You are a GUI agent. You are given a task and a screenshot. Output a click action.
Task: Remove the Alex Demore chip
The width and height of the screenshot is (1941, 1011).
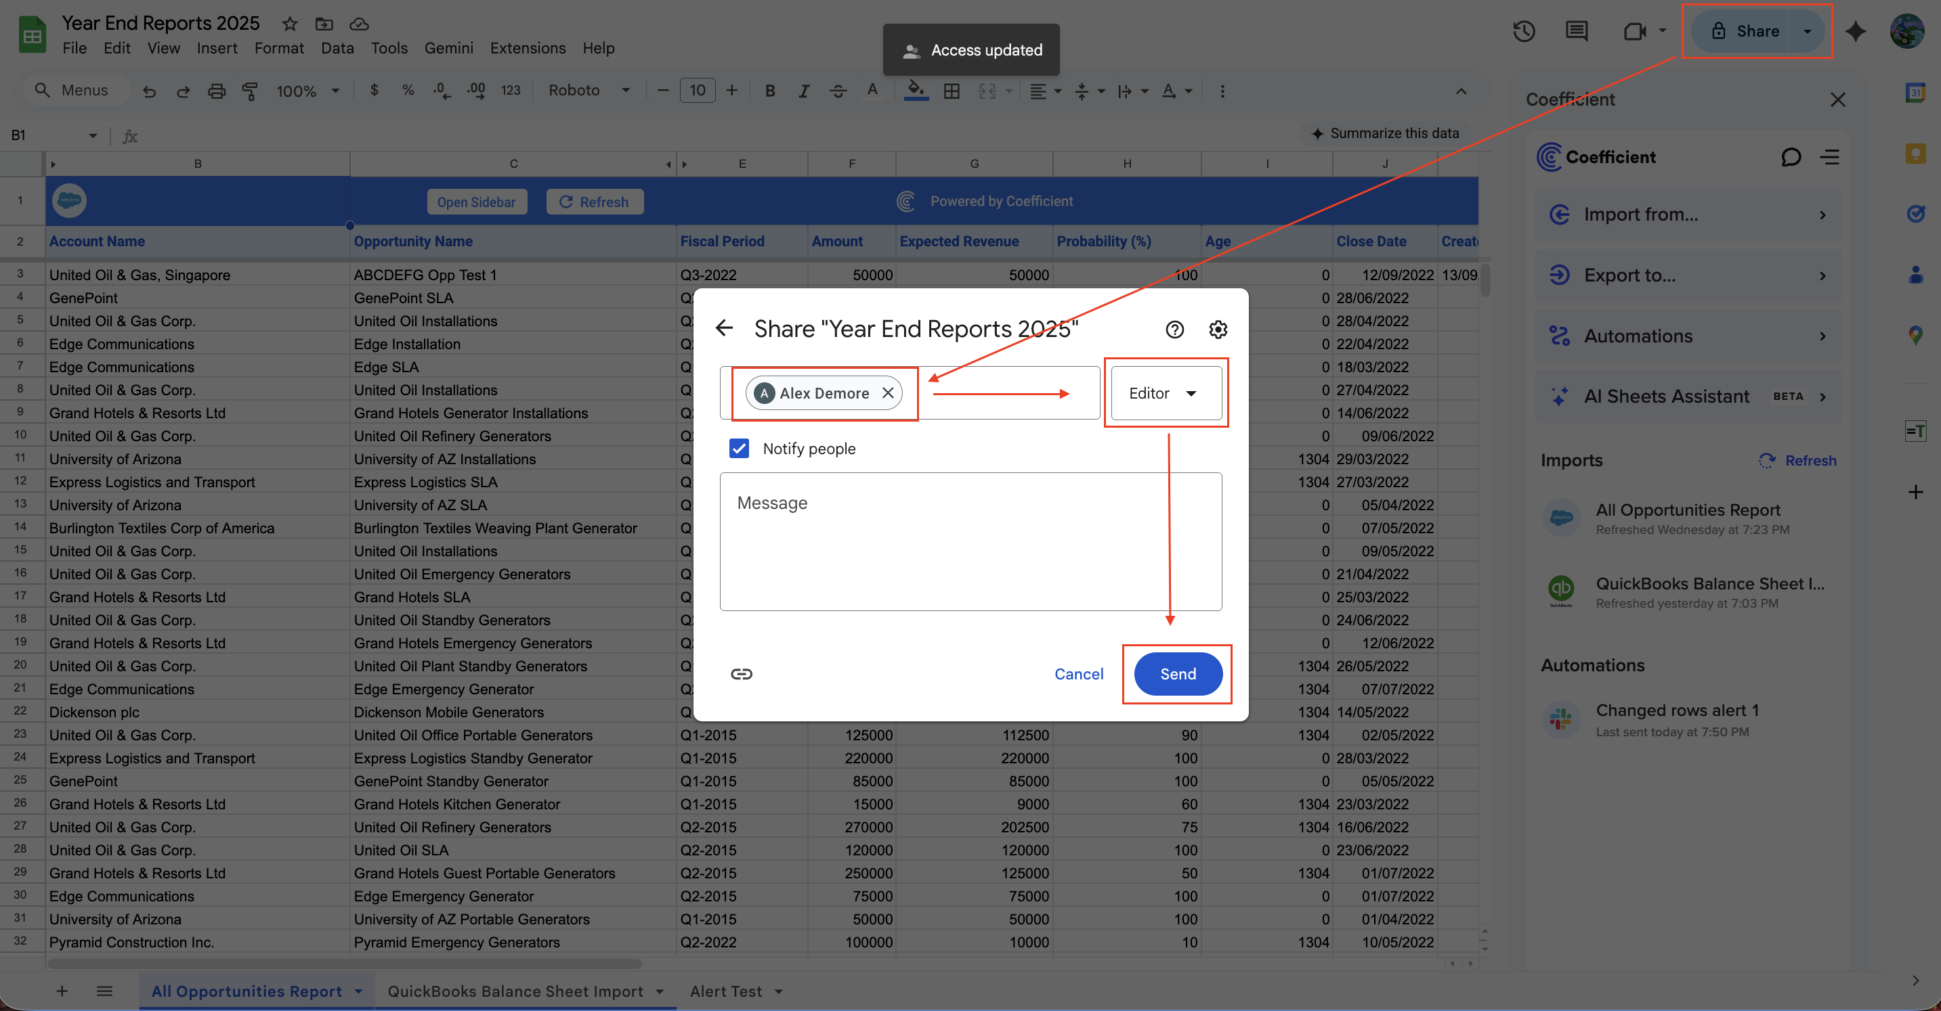tap(888, 393)
